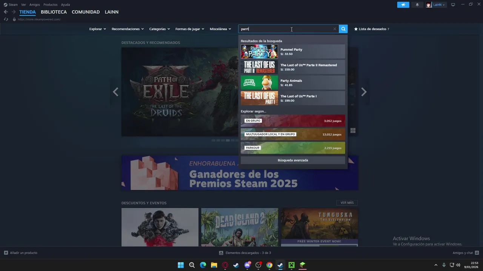
Task: Click the microphone tray icon
Action: point(444,265)
